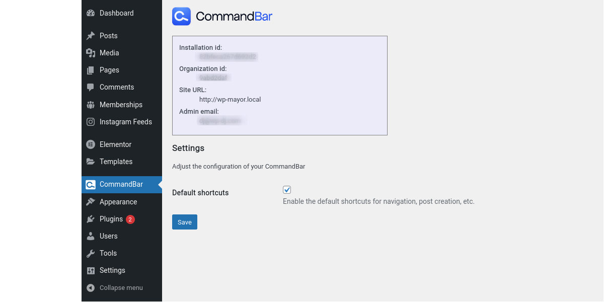This screenshot has height=302, width=604.
Task: Click the Instagram Feeds camera icon
Action: click(x=91, y=122)
